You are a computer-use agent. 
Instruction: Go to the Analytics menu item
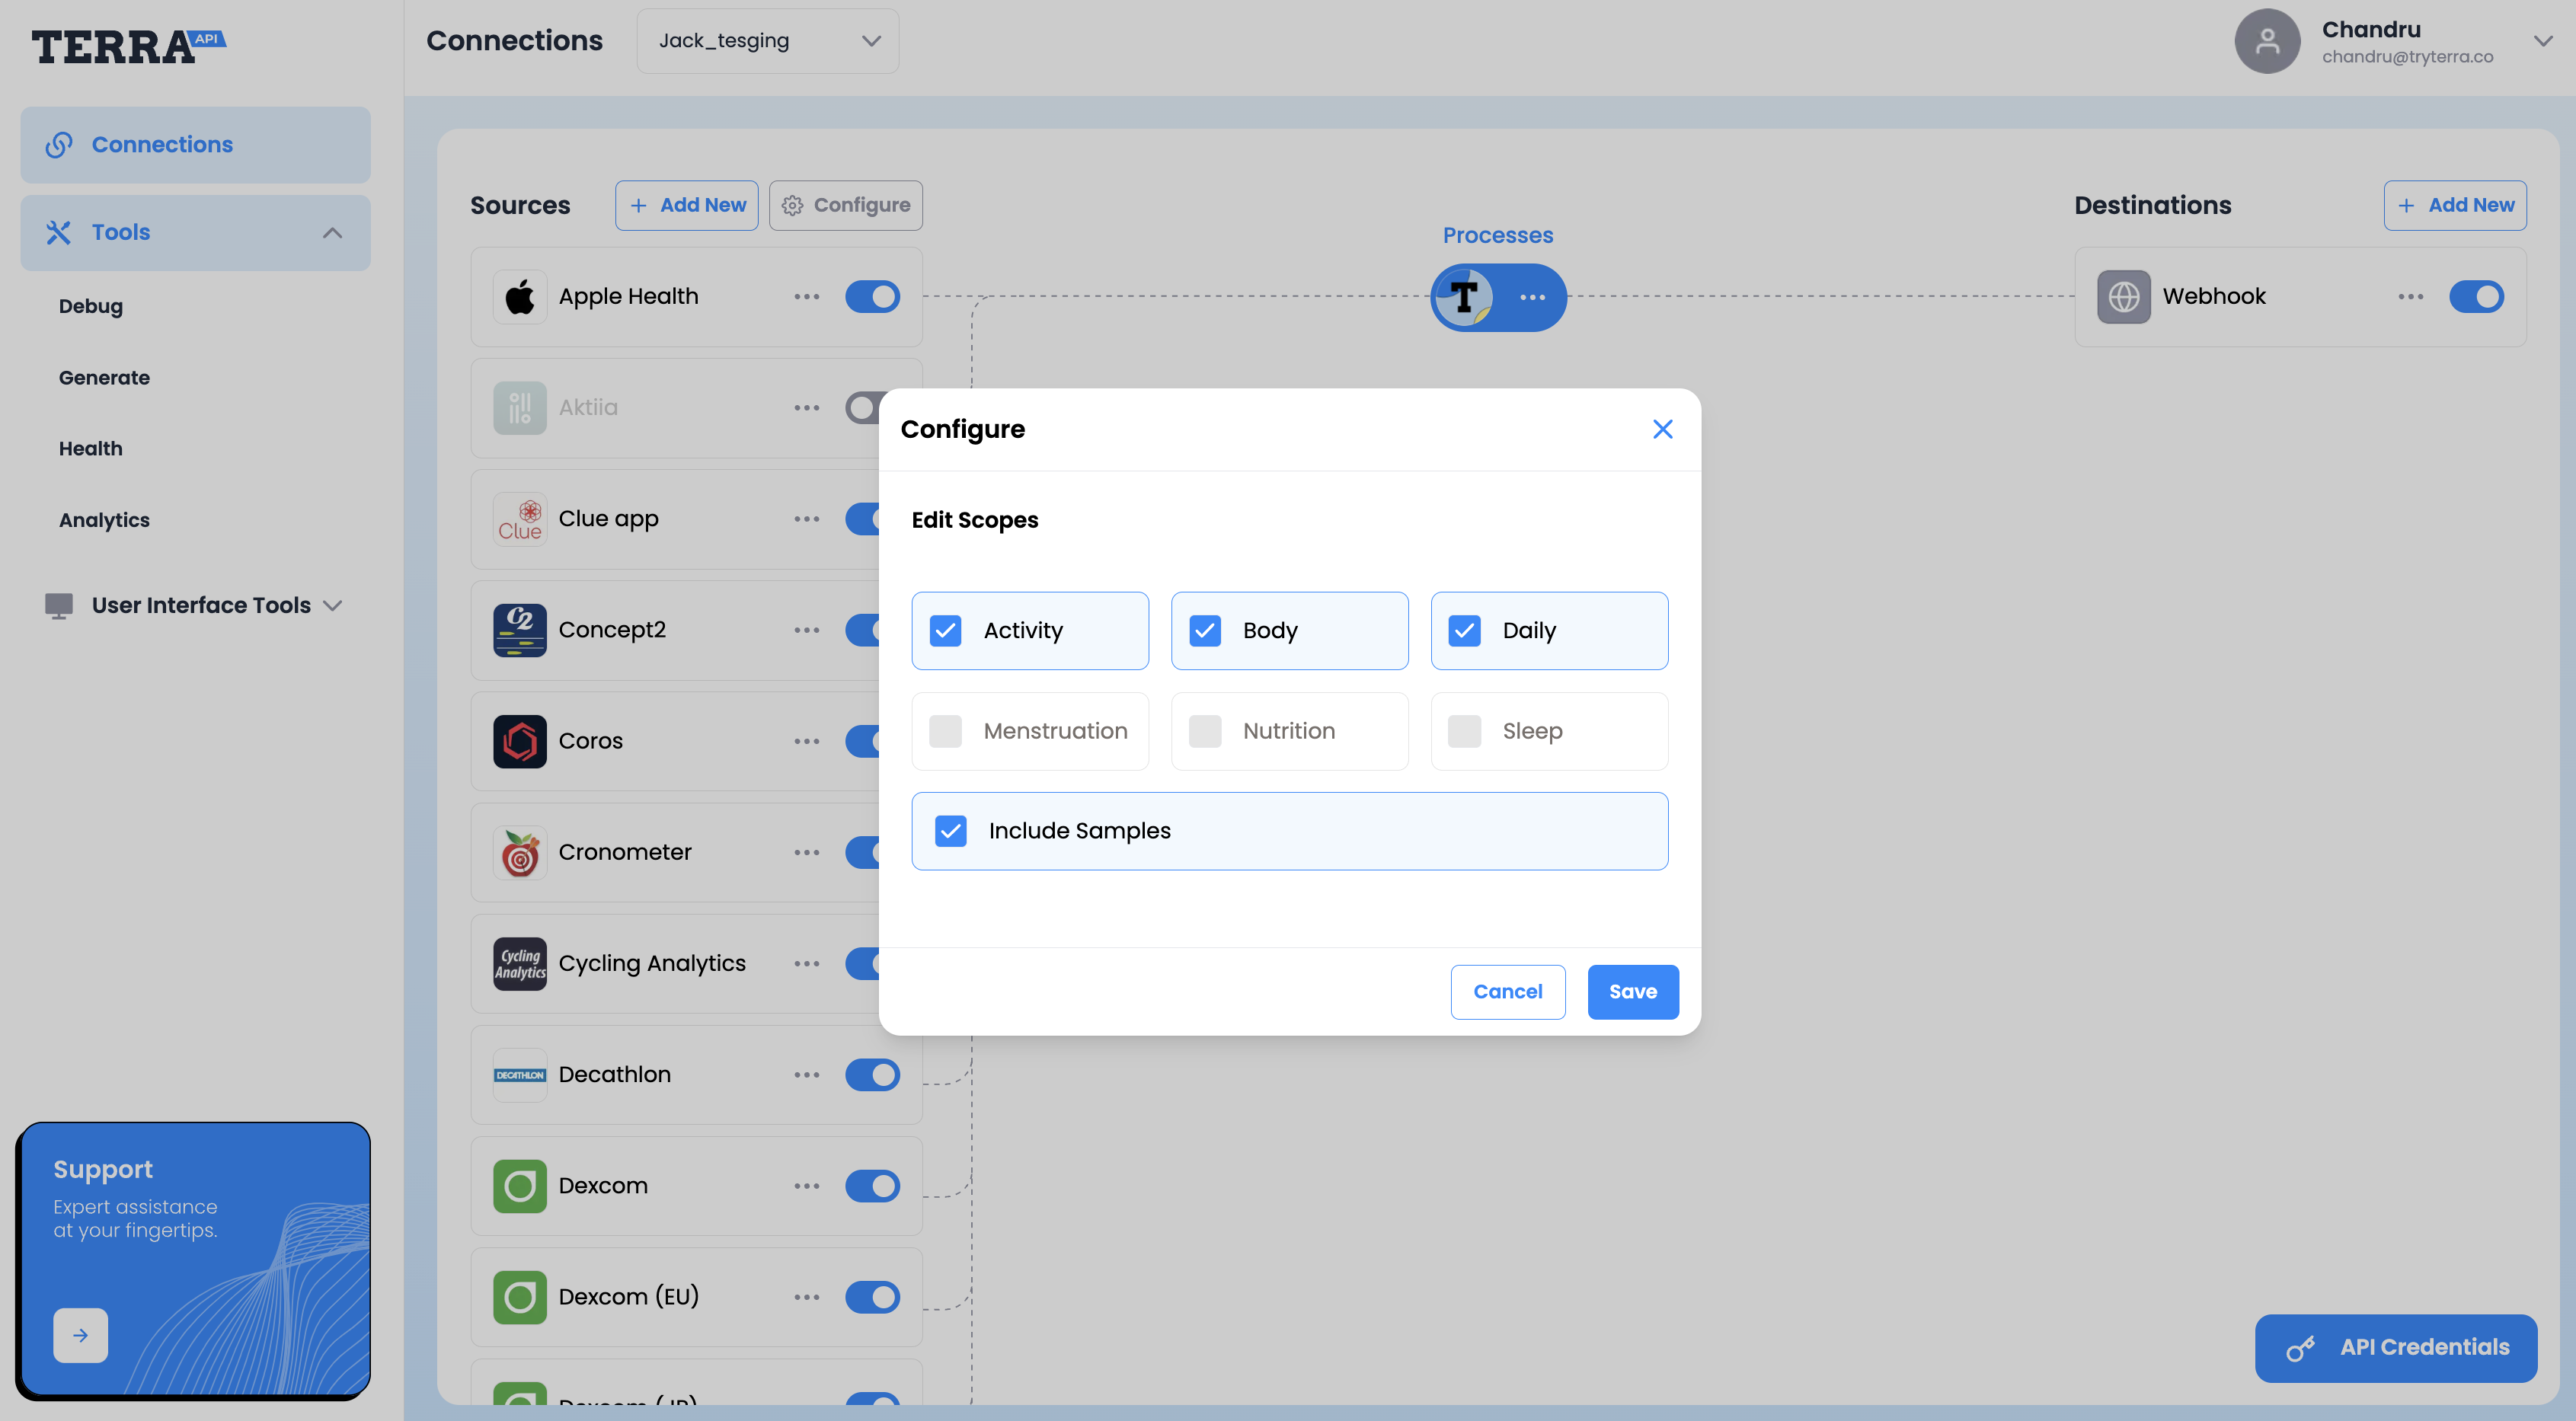click(x=104, y=520)
